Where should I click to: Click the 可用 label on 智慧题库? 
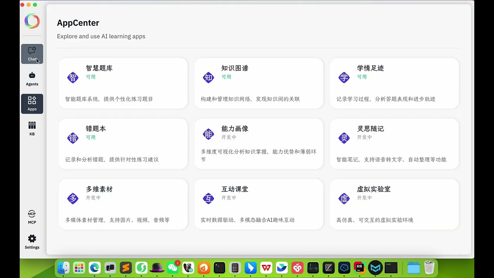pos(91,76)
